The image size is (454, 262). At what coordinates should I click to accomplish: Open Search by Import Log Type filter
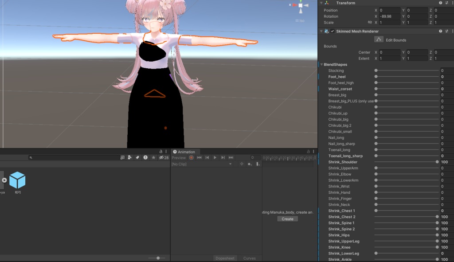pyautogui.click(x=145, y=157)
